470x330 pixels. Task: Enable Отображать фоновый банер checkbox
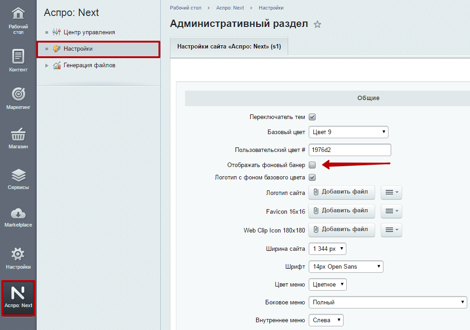click(x=312, y=165)
